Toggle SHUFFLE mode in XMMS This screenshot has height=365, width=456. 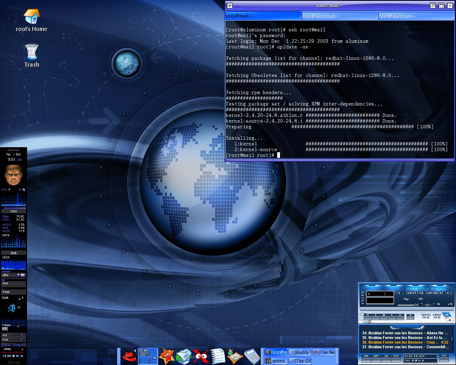[x=428, y=317]
